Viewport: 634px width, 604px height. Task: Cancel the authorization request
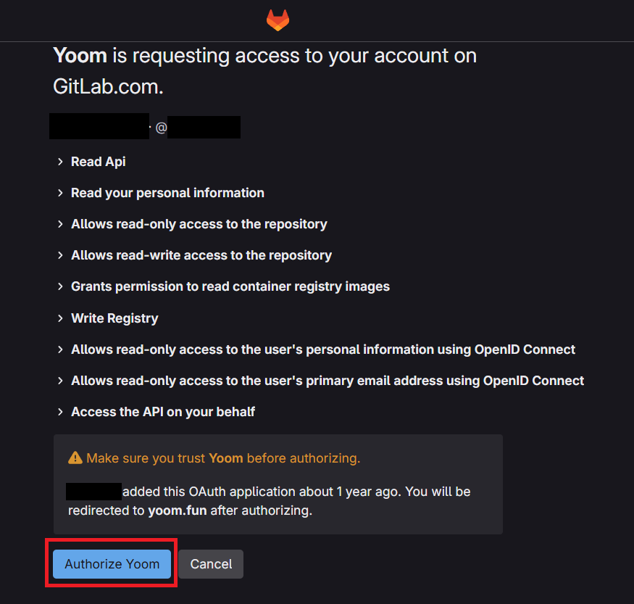tap(211, 564)
